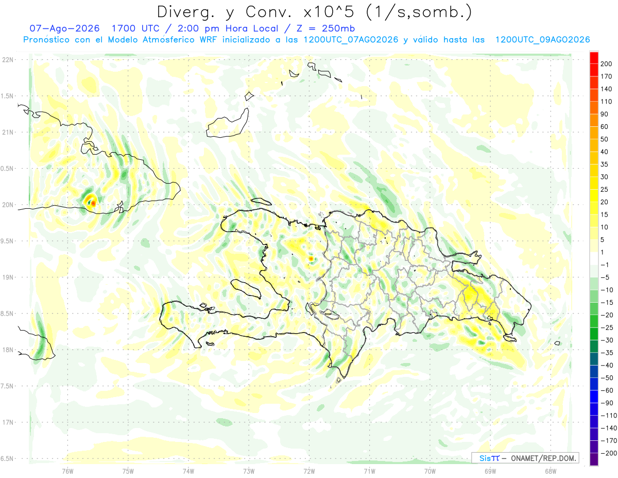Click the colorbar value -170 label

pyautogui.click(x=609, y=440)
